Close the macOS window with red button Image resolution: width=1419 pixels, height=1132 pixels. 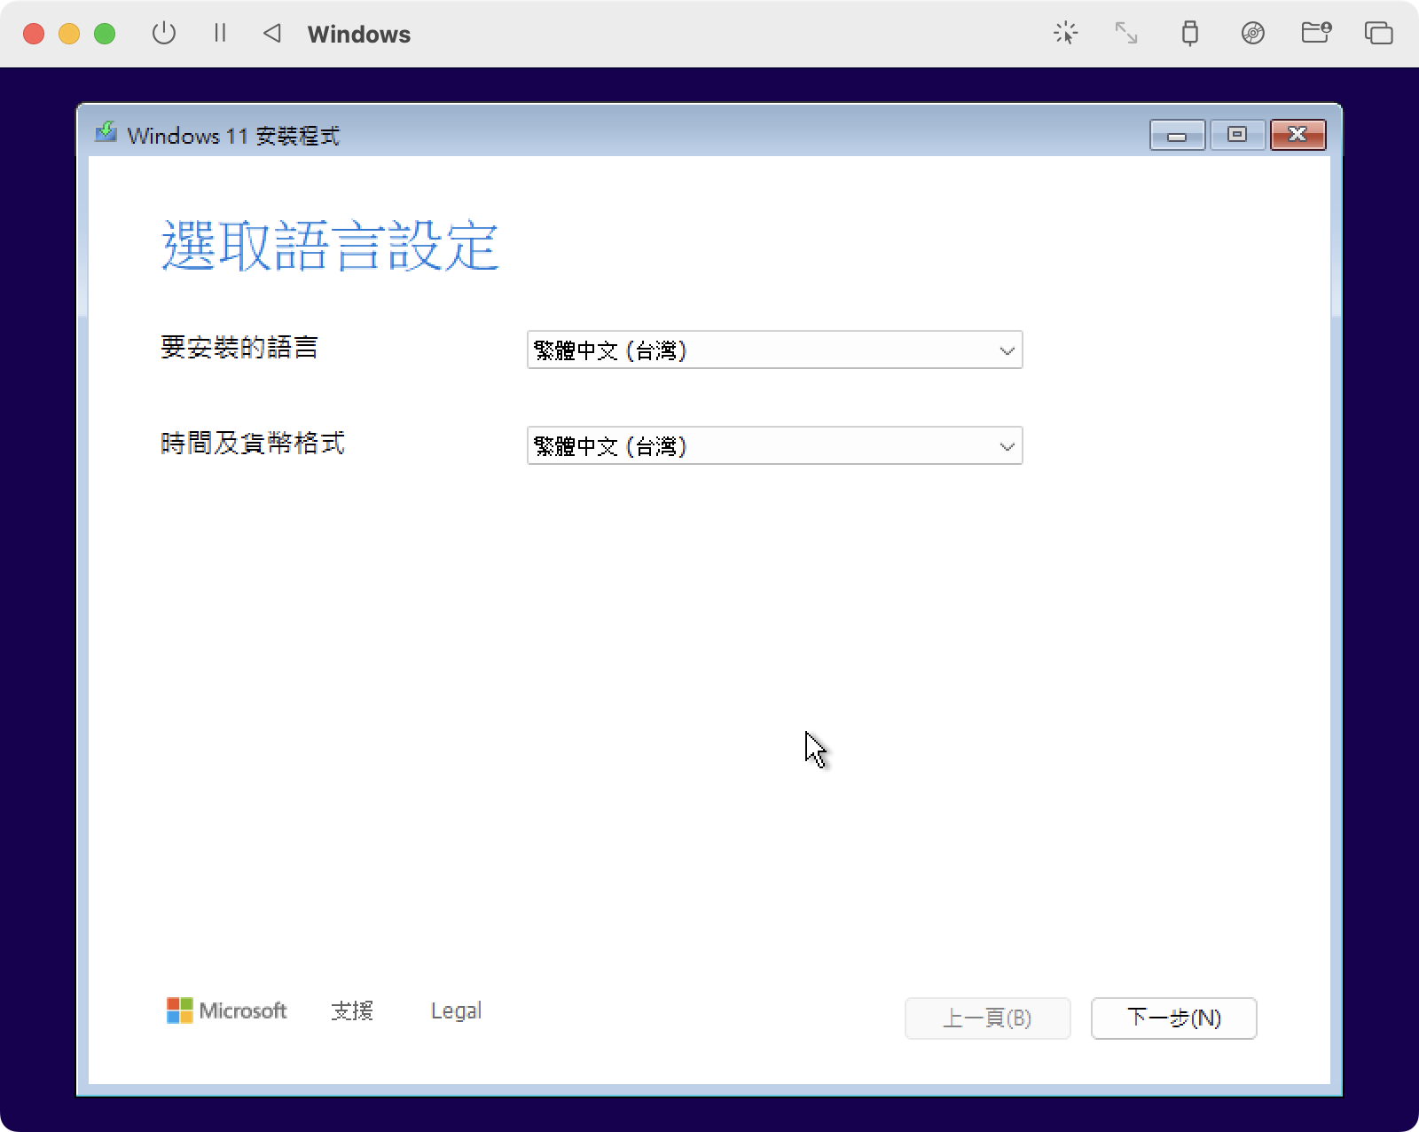tap(34, 34)
